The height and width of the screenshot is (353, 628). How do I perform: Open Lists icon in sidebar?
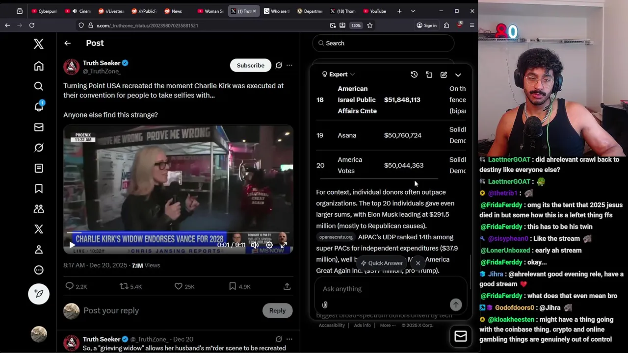[39, 168]
